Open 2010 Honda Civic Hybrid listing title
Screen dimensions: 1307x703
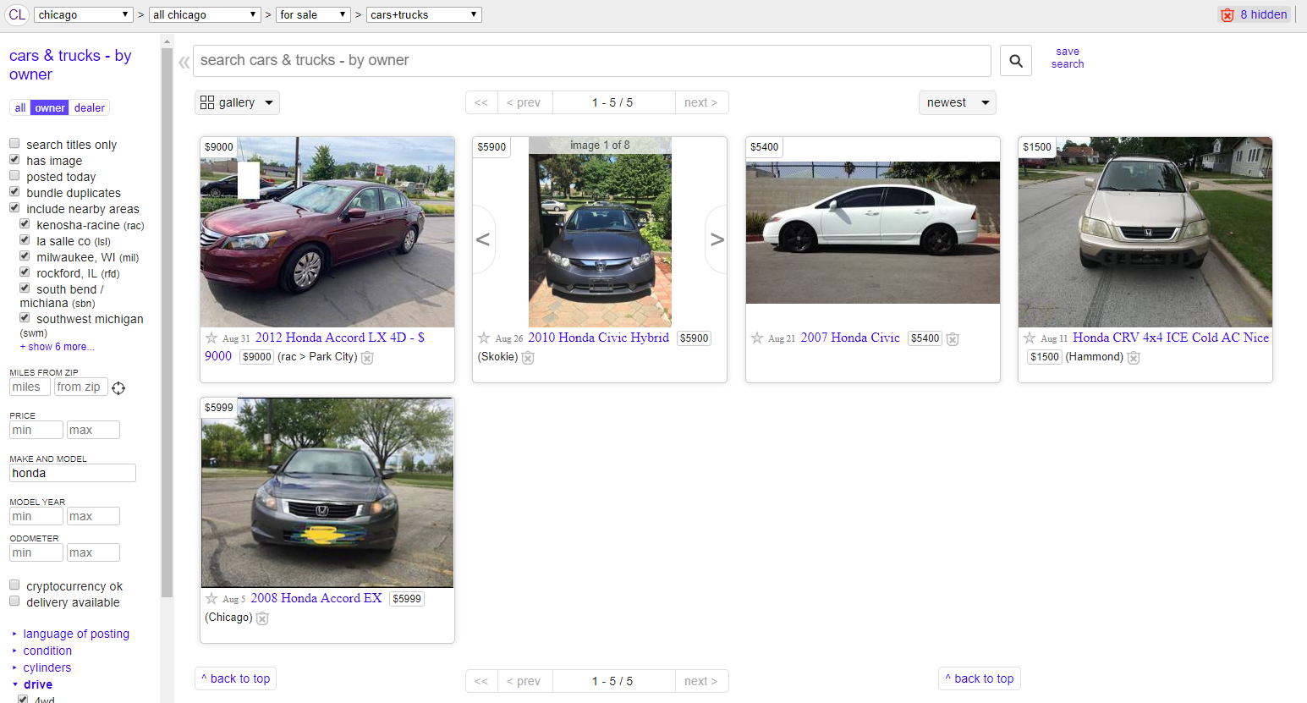tap(599, 338)
